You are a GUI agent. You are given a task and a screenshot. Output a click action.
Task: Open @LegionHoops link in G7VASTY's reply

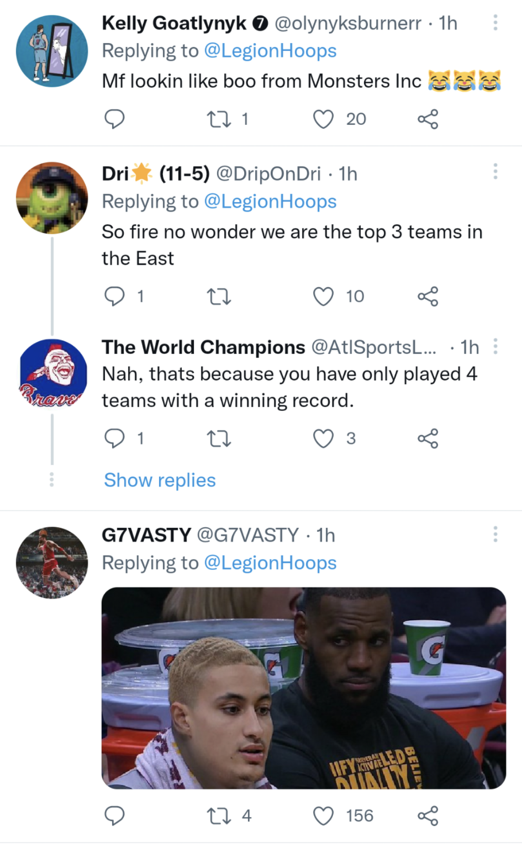pos(270,563)
